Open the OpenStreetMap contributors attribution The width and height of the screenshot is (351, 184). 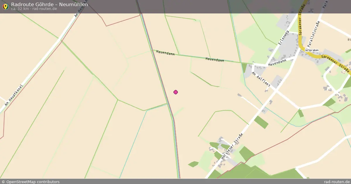[x=30, y=182]
